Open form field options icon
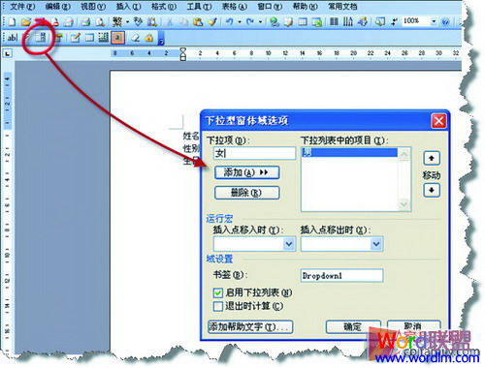This screenshot has width=485, height=368. (x=58, y=38)
